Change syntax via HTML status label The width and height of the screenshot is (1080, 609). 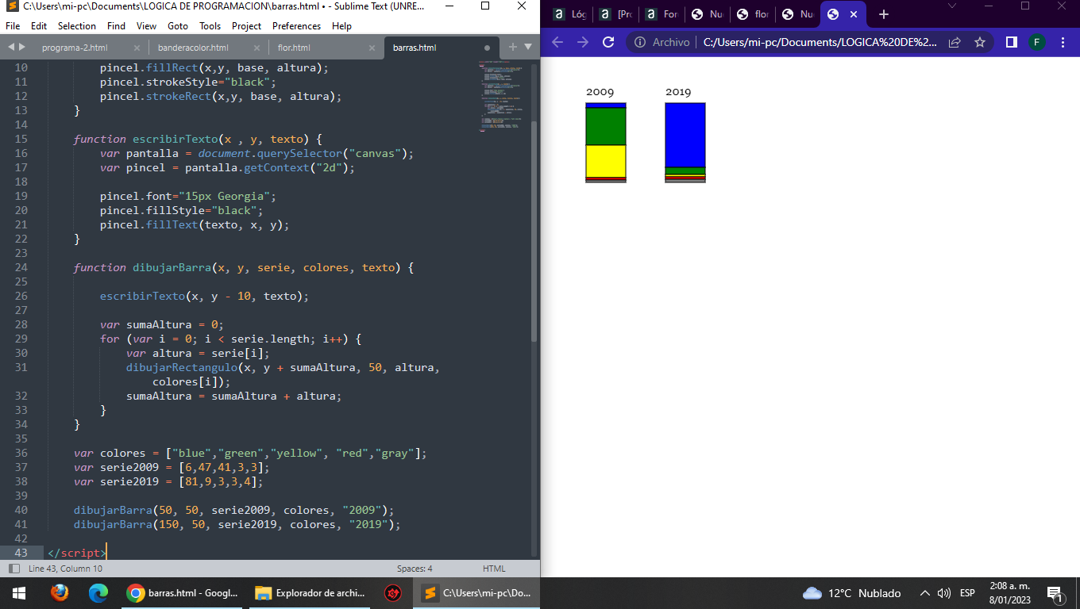pyautogui.click(x=494, y=569)
